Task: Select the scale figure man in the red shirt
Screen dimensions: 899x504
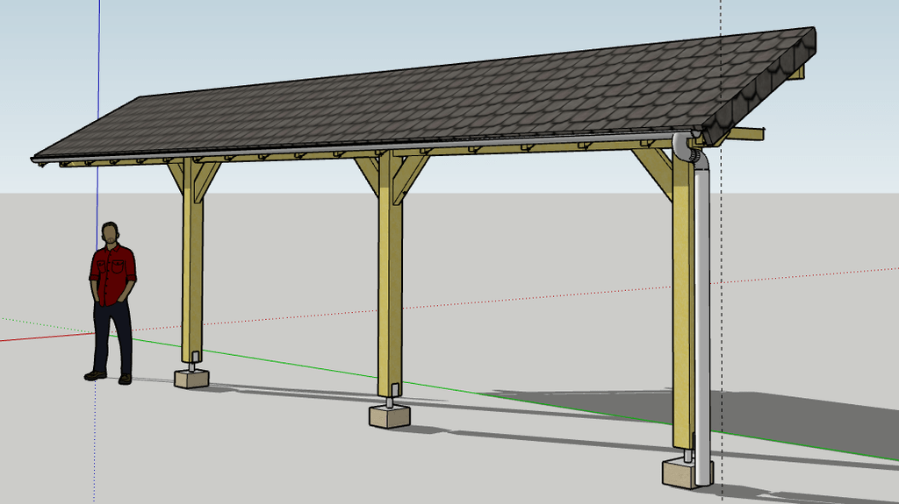Action: click(111, 303)
